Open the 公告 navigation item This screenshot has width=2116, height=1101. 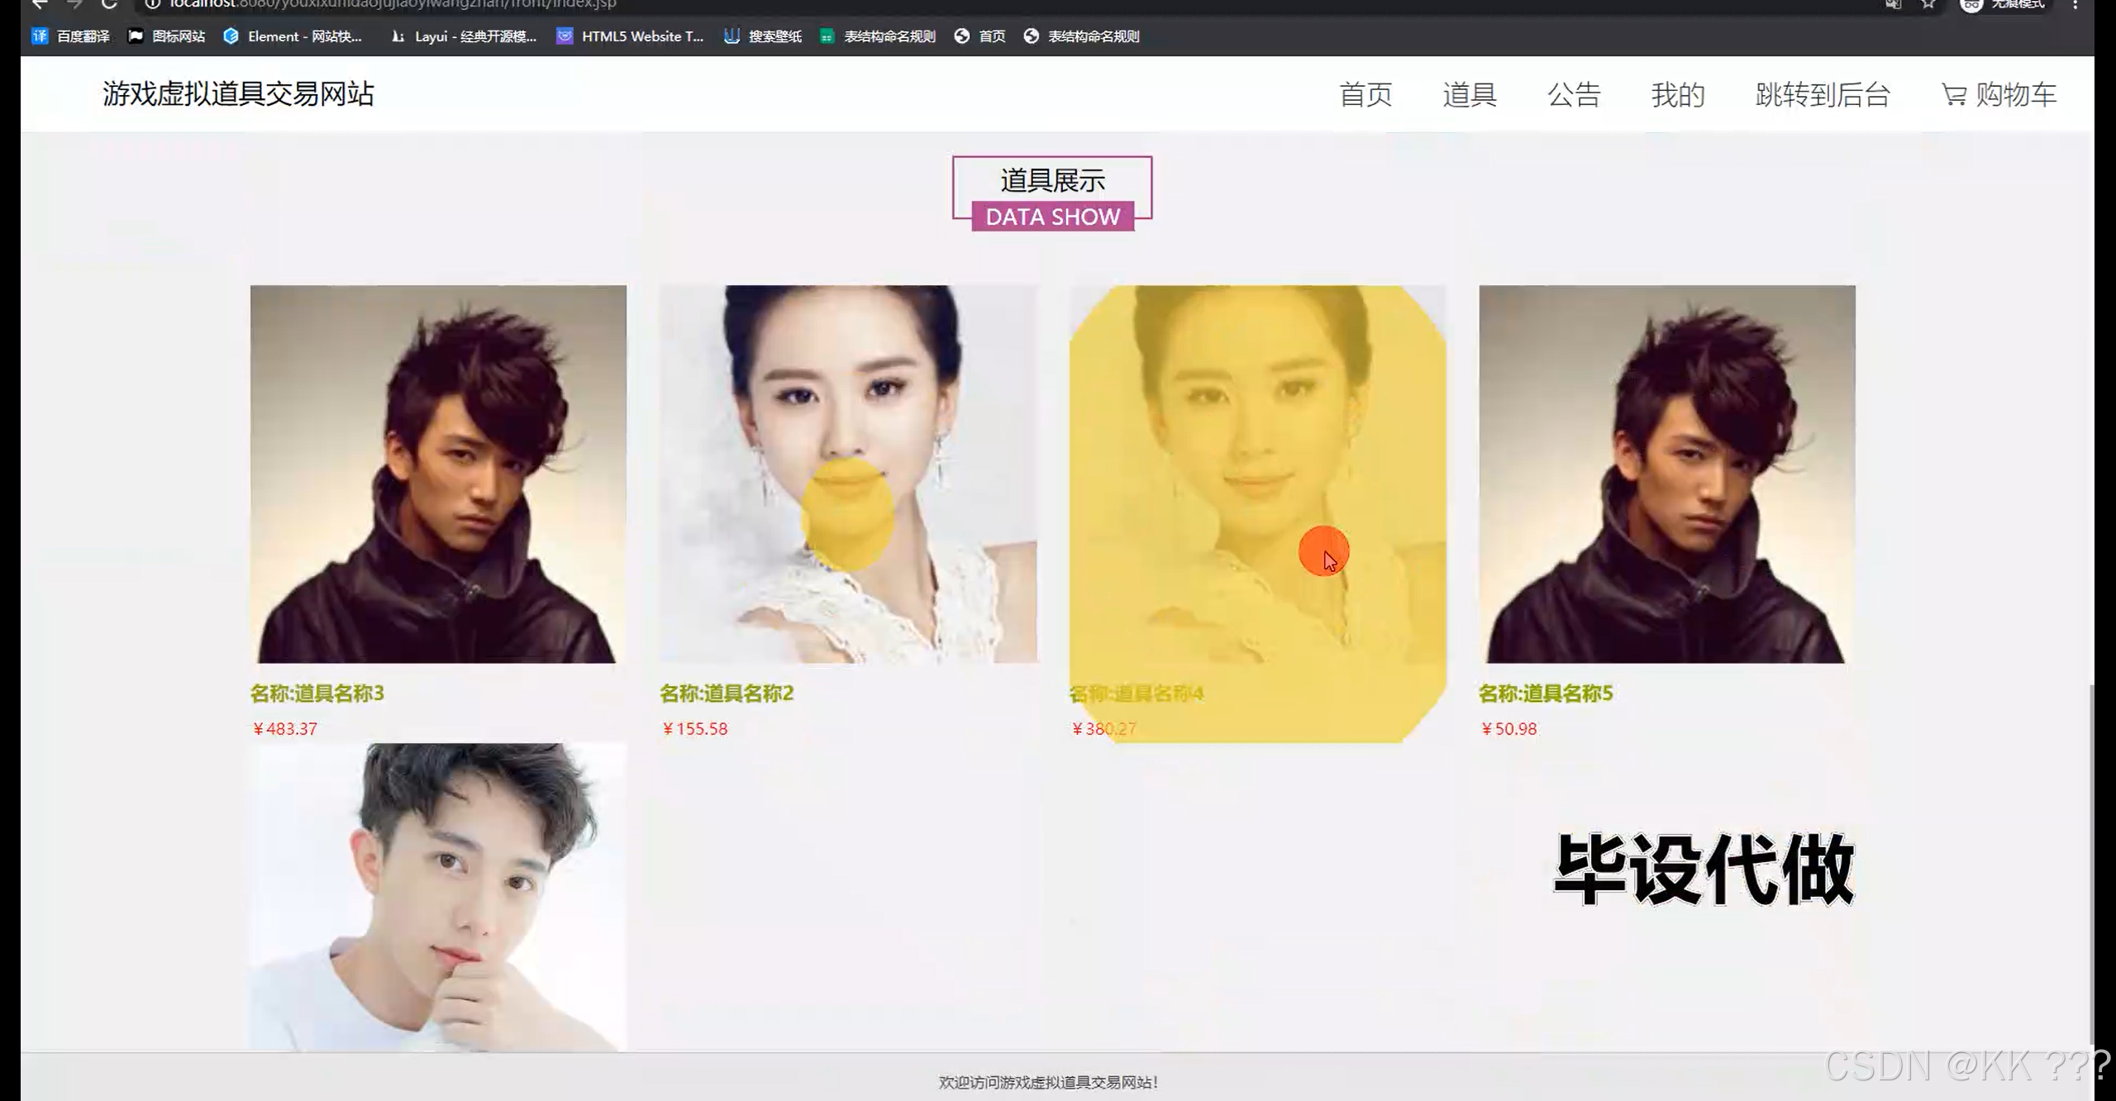coord(1574,95)
